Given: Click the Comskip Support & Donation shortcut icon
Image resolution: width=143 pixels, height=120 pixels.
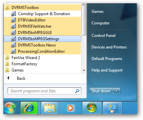Looking at the screenshot, I should tap(14, 14).
